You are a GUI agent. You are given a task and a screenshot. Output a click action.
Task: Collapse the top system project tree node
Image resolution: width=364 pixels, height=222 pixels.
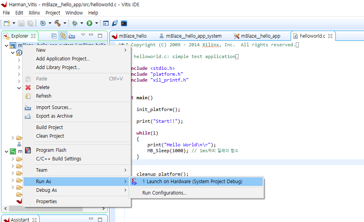(x=7, y=46)
